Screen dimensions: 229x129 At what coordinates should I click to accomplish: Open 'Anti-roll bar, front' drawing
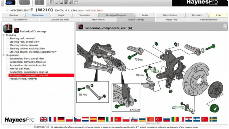point(20,68)
